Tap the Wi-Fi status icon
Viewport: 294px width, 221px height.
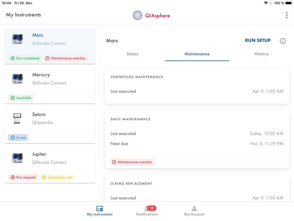click(x=266, y=3)
